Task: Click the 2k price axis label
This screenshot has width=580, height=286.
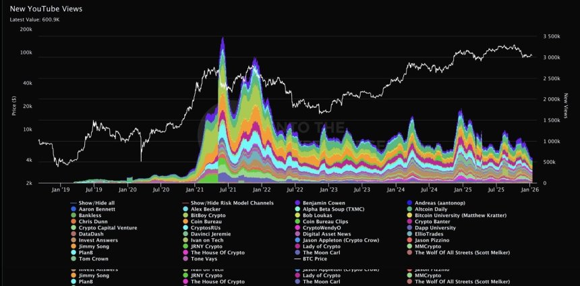Action: click(x=29, y=183)
